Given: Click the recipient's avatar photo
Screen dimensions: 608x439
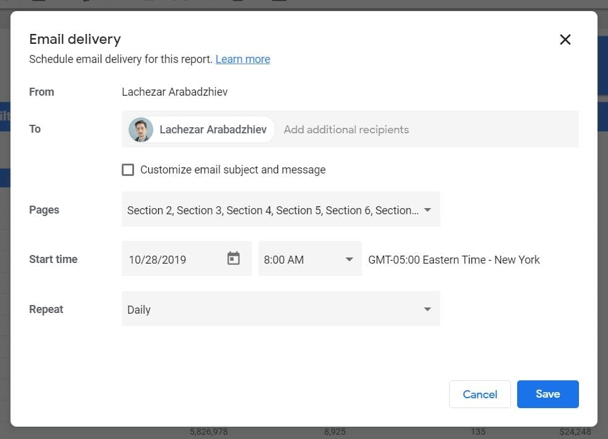Looking at the screenshot, I should [x=141, y=130].
